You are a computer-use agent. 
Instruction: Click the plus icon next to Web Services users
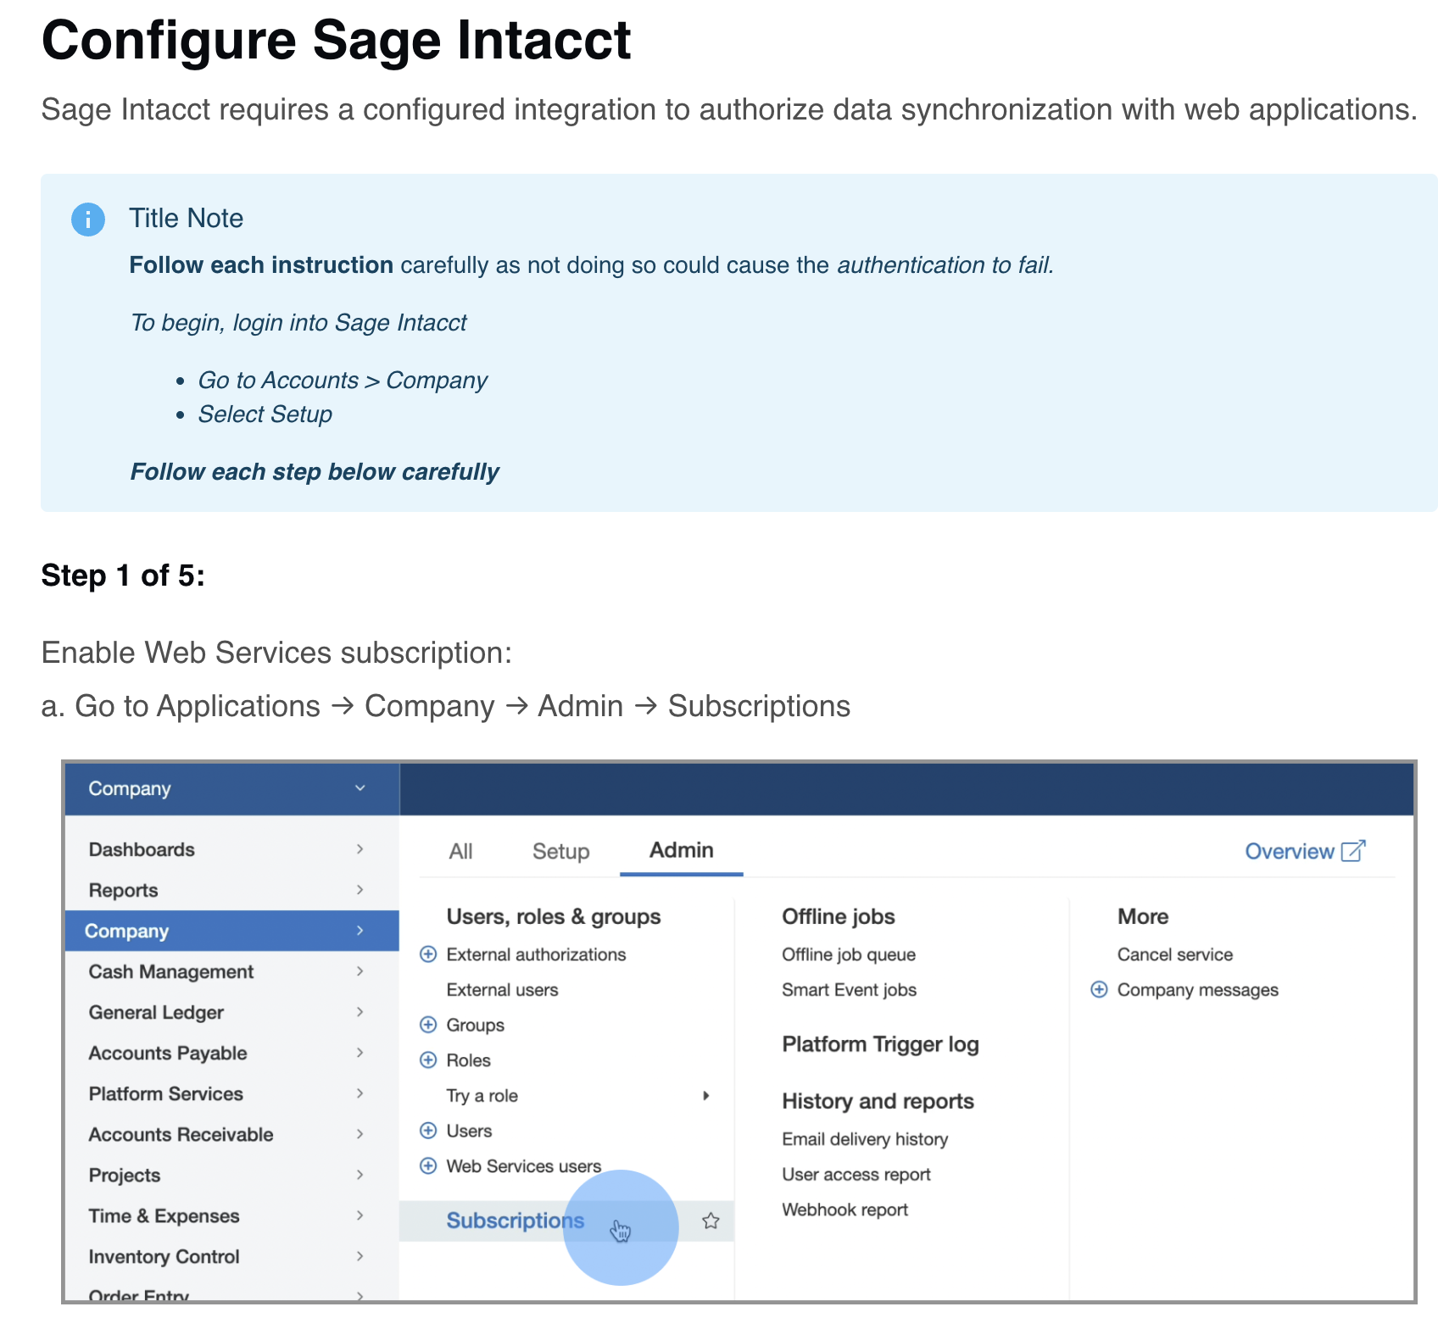[428, 1166]
